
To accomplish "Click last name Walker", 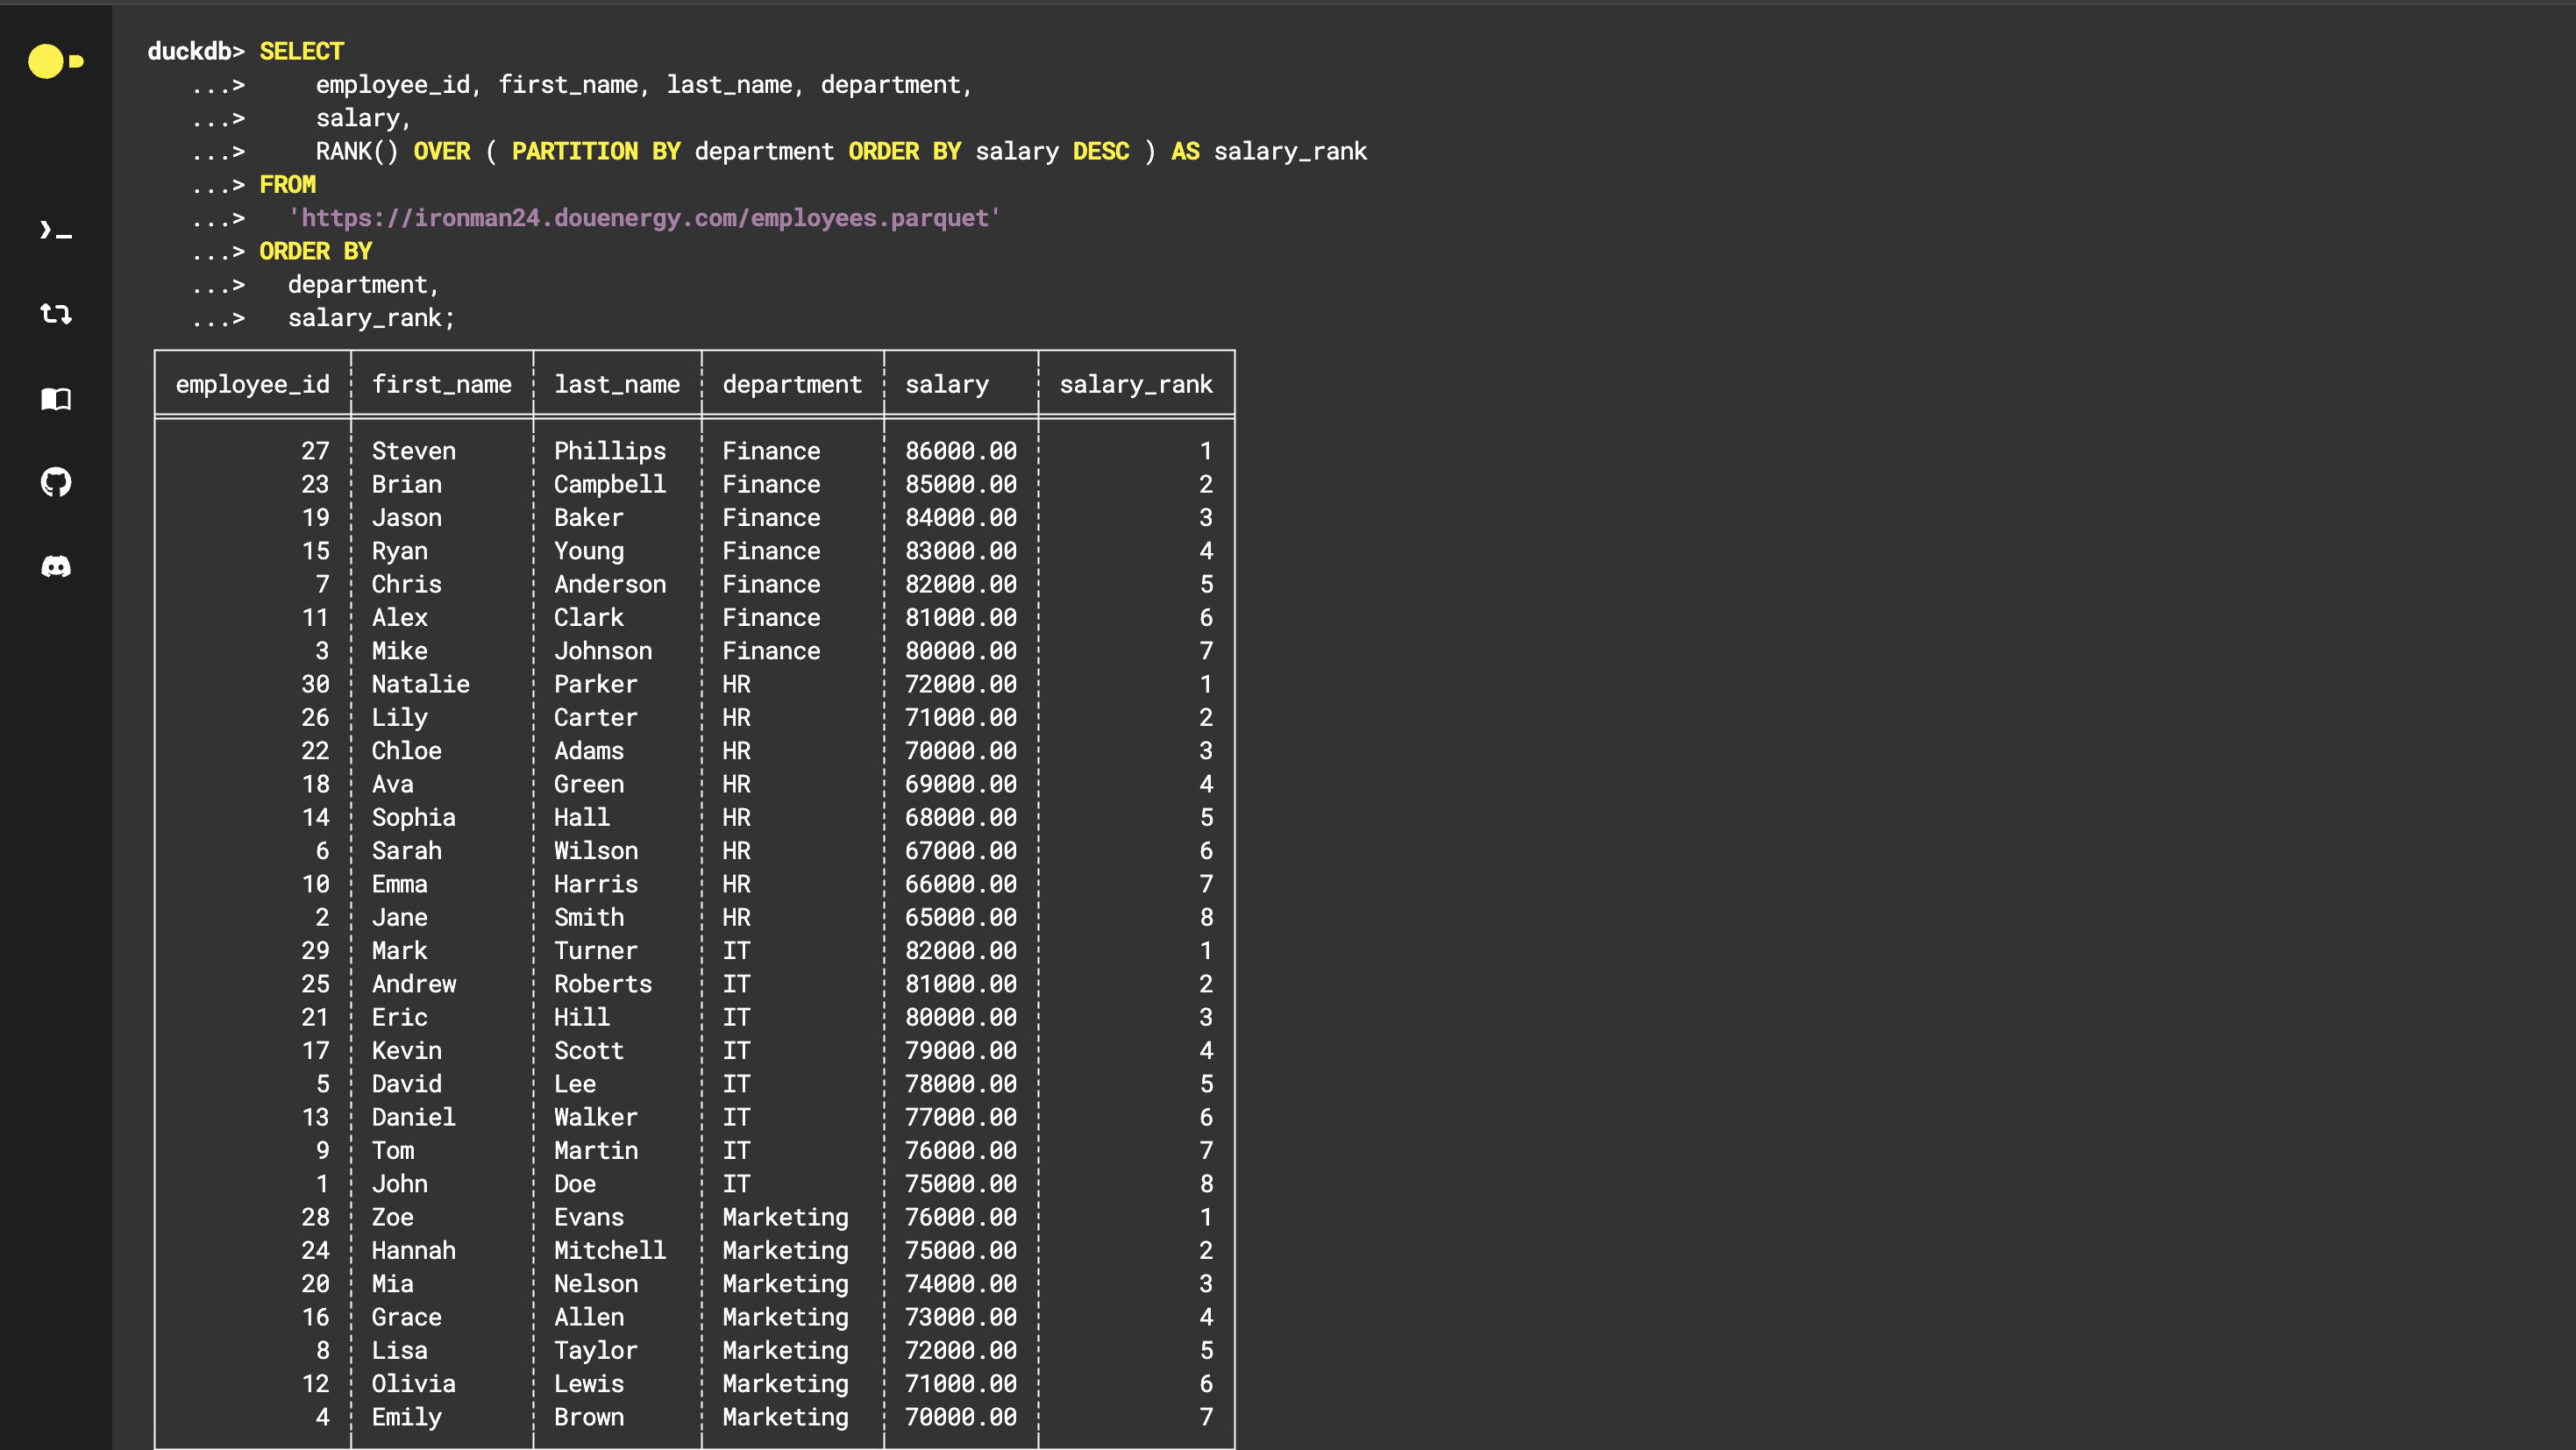I will pyautogui.click(x=596, y=1117).
